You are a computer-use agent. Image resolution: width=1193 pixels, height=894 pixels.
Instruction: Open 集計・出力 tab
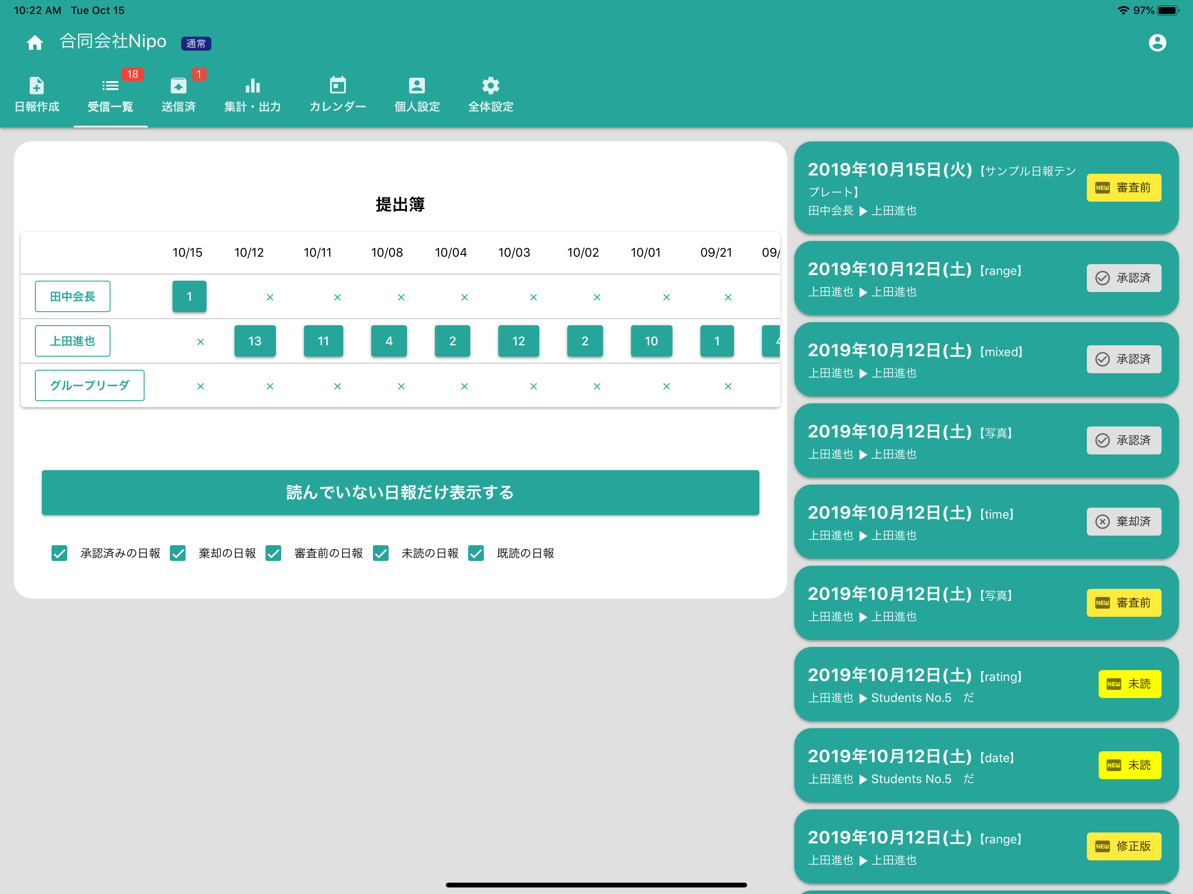pyautogui.click(x=252, y=95)
